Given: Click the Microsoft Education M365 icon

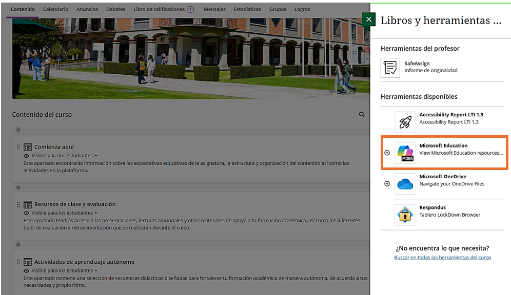Looking at the screenshot, I should click(x=405, y=153).
